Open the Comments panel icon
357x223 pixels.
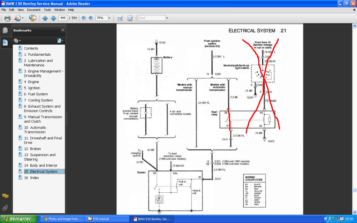point(5,196)
